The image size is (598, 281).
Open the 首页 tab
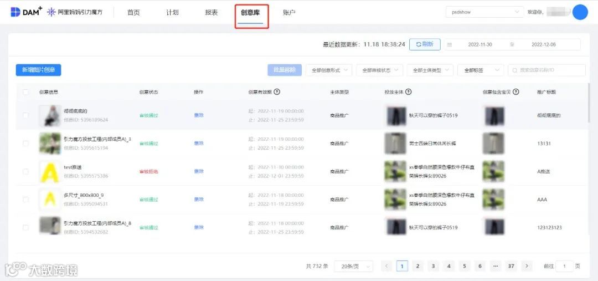(133, 12)
